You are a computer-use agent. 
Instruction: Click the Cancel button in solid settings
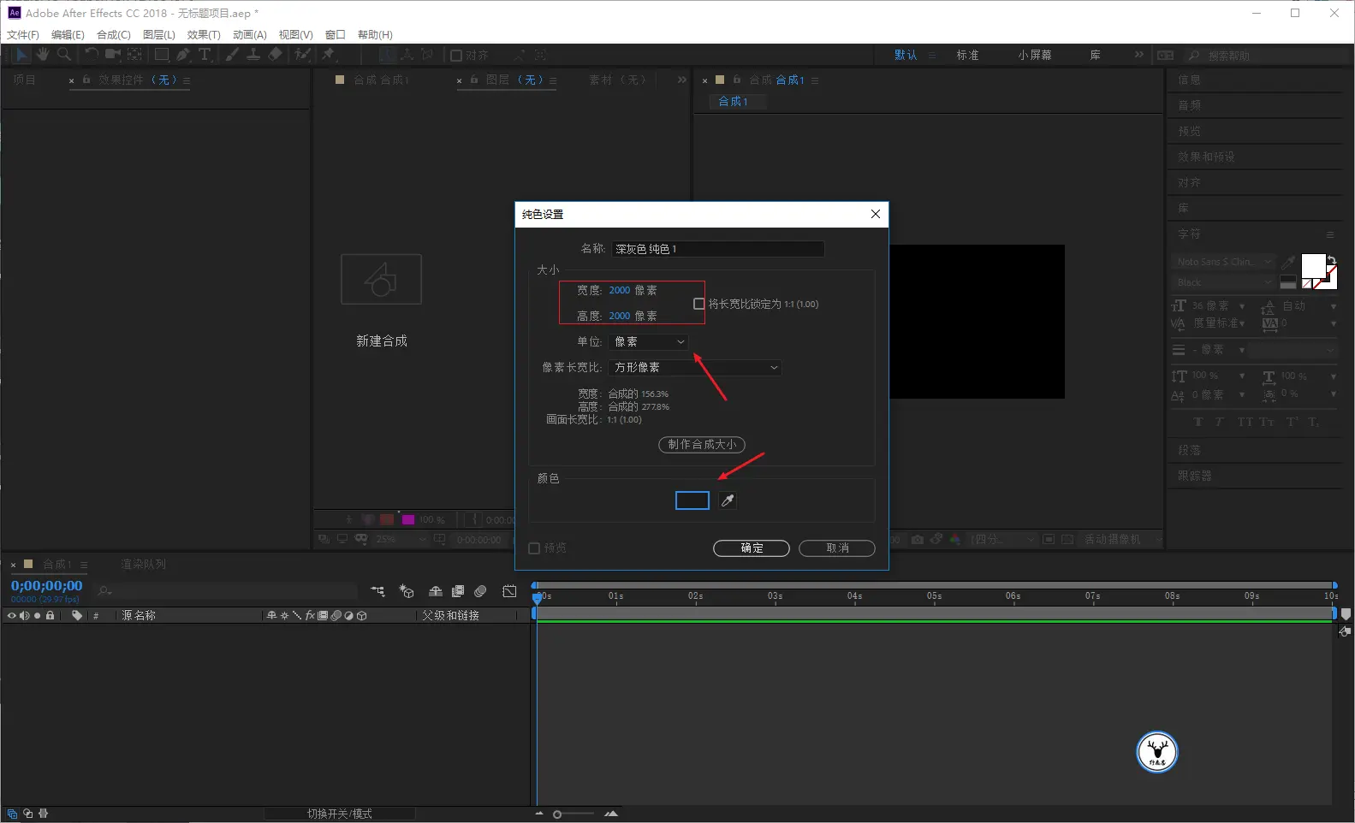(x=837, y=548)
